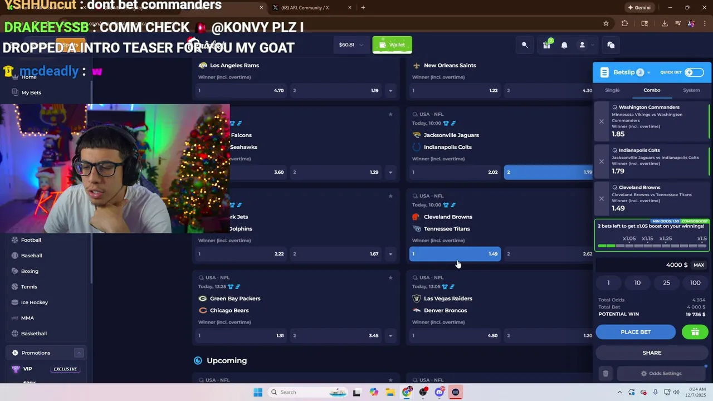Set quick stake to 10

click(x=637, y=283)
